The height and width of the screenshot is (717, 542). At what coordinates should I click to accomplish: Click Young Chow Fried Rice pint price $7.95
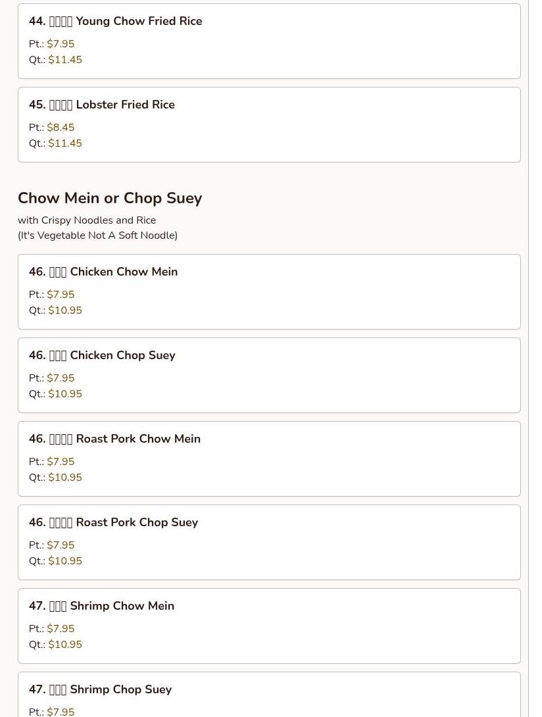click(61, 44)
